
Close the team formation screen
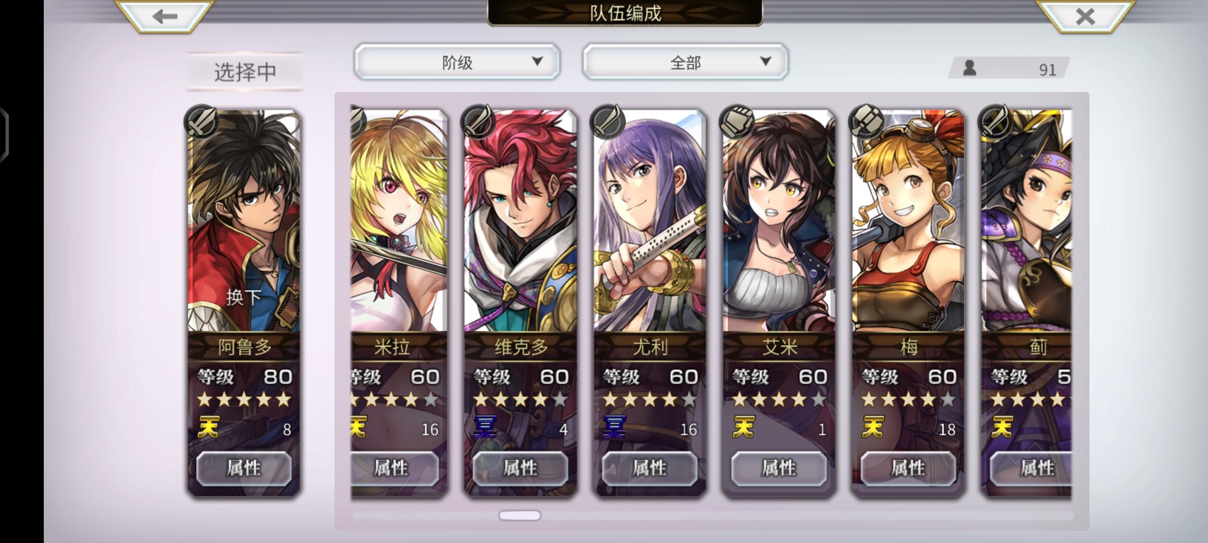(1085, 16)
